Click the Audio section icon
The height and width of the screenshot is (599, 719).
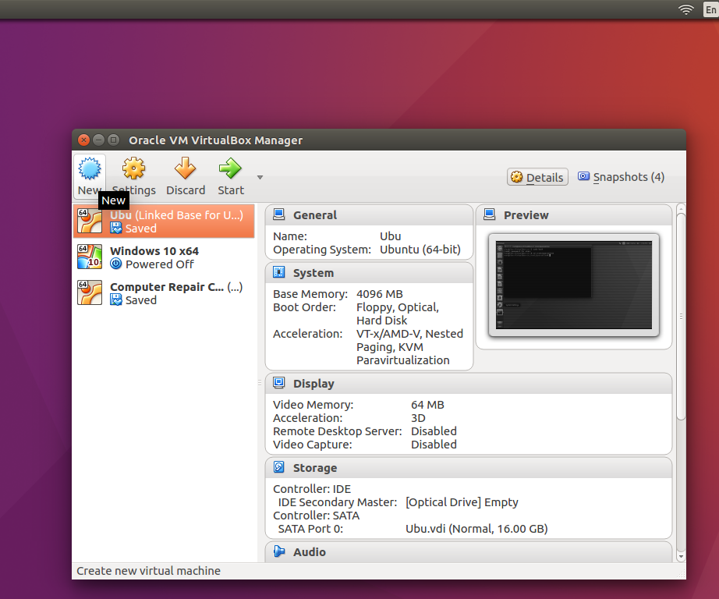(279, 551)
